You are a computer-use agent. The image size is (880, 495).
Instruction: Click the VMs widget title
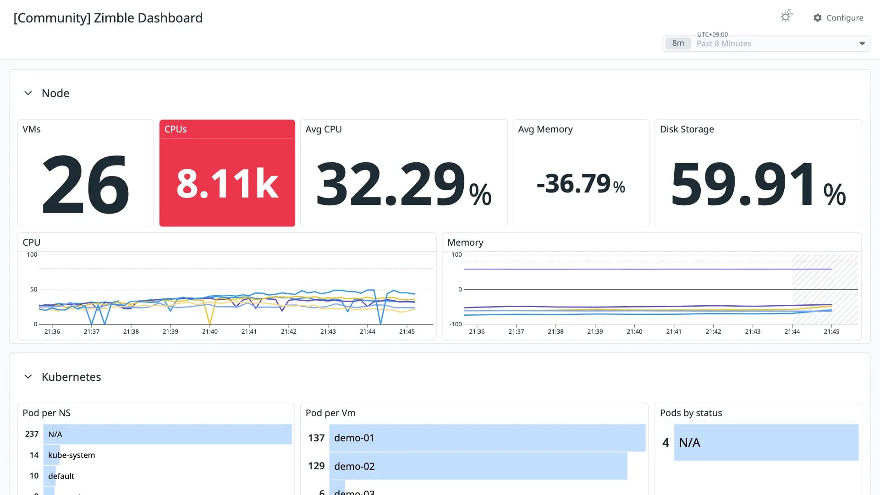pos(32,129)
